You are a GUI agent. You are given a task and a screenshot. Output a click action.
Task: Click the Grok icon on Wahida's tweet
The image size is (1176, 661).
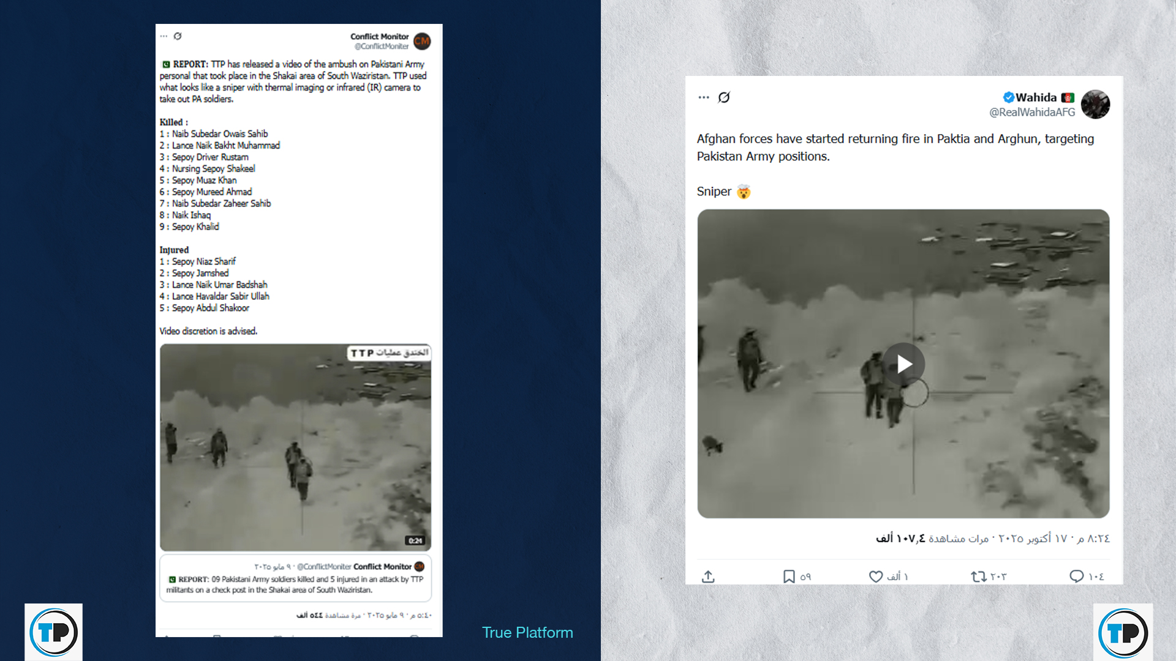tap(724, 97)
